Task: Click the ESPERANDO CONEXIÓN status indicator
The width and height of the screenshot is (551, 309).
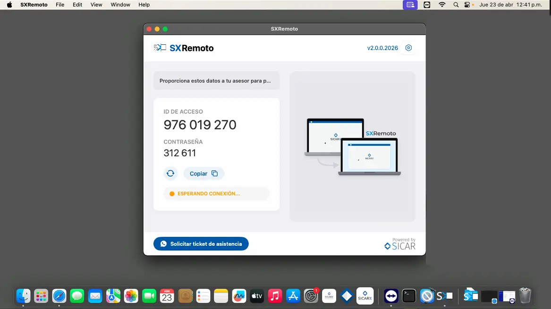Action: 216,193
